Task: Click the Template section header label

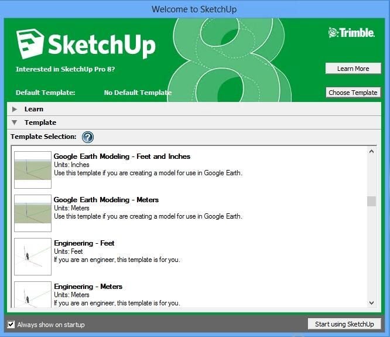Action: click(x=40, y=122)
